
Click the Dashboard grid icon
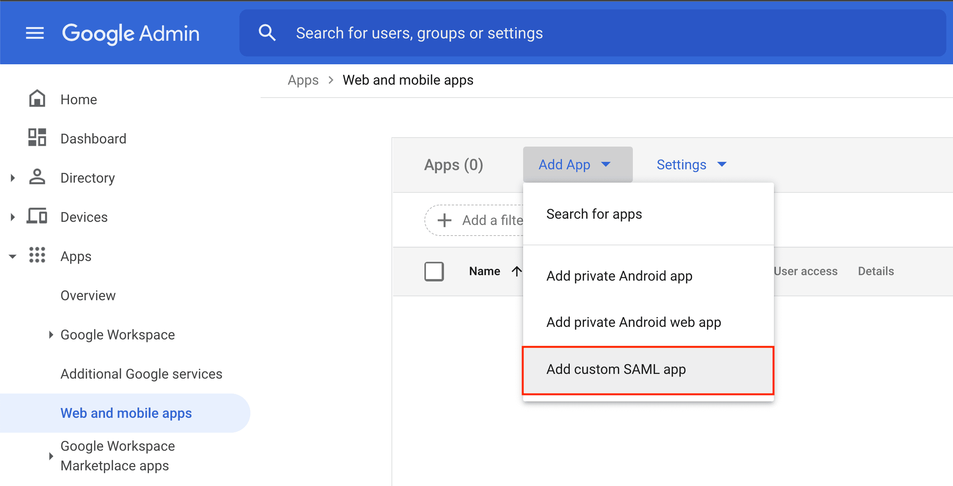click(x=37, y=138)
